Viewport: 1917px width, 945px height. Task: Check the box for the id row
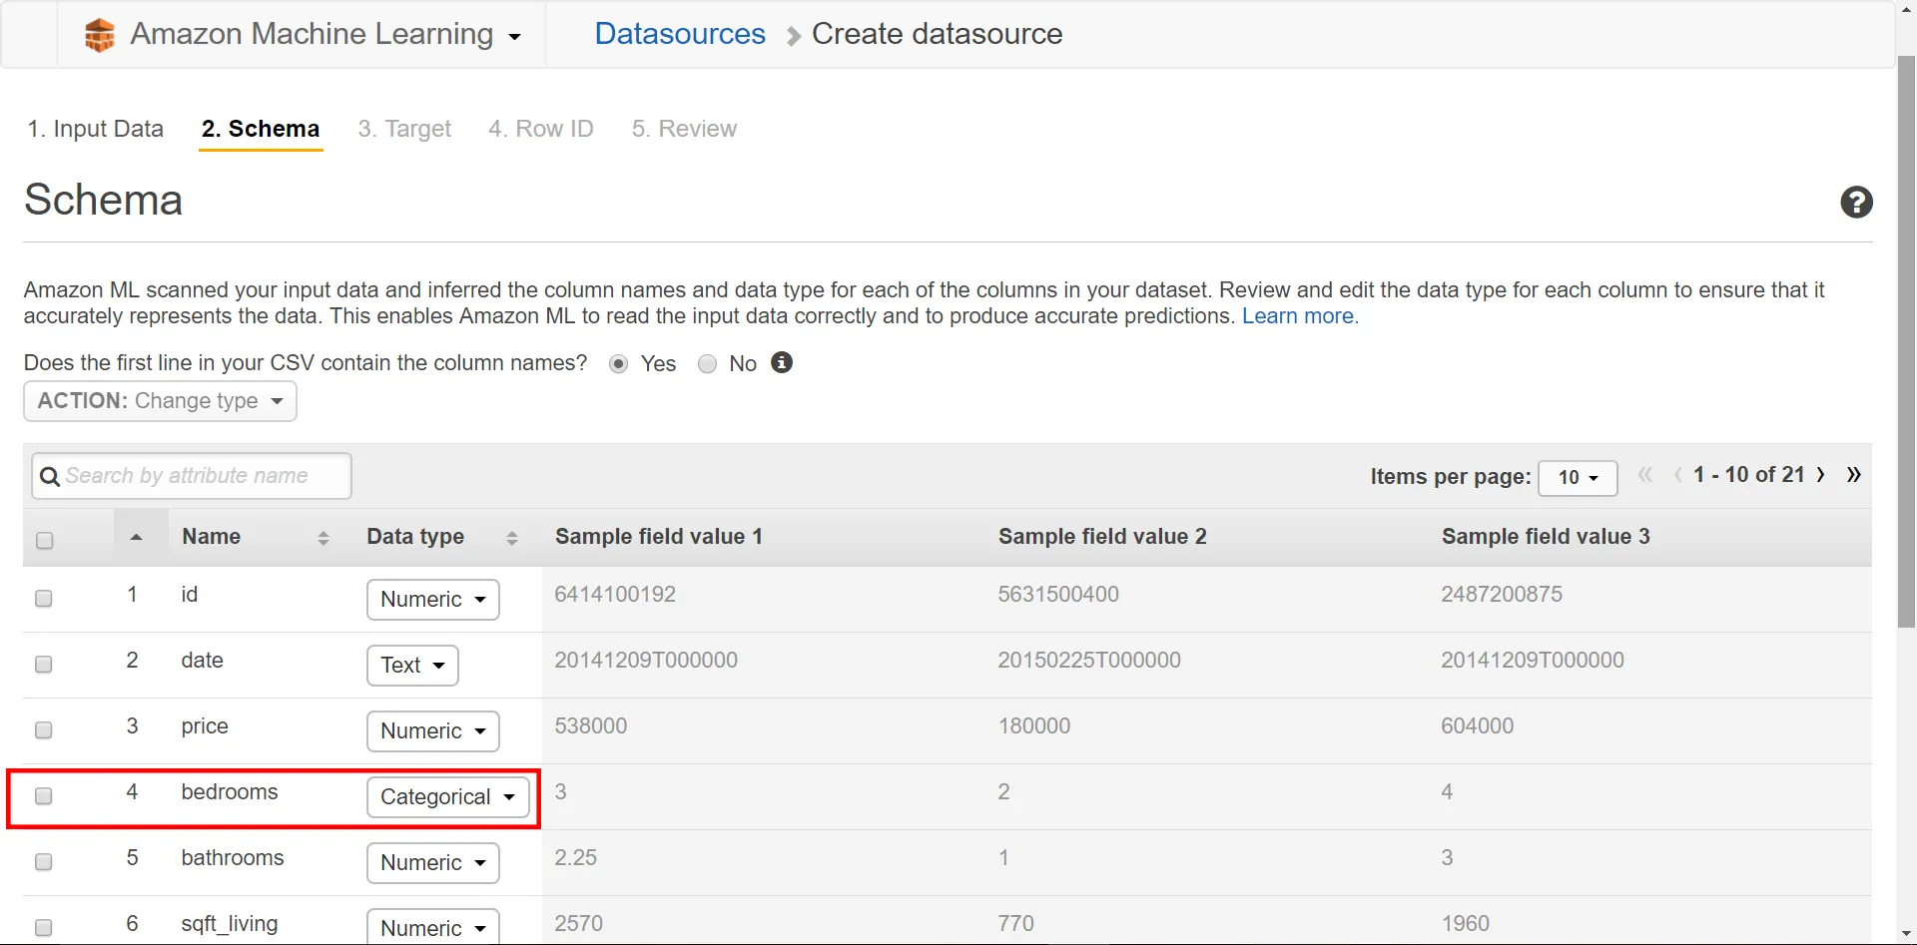(44, 598)
